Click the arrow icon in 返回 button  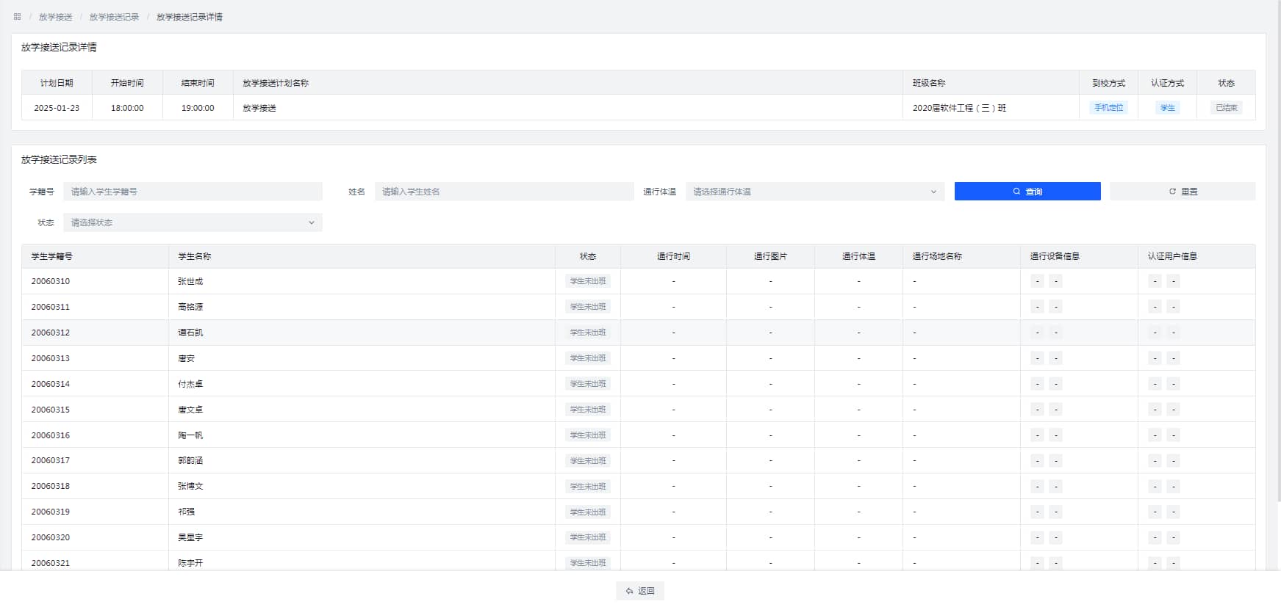629,591
